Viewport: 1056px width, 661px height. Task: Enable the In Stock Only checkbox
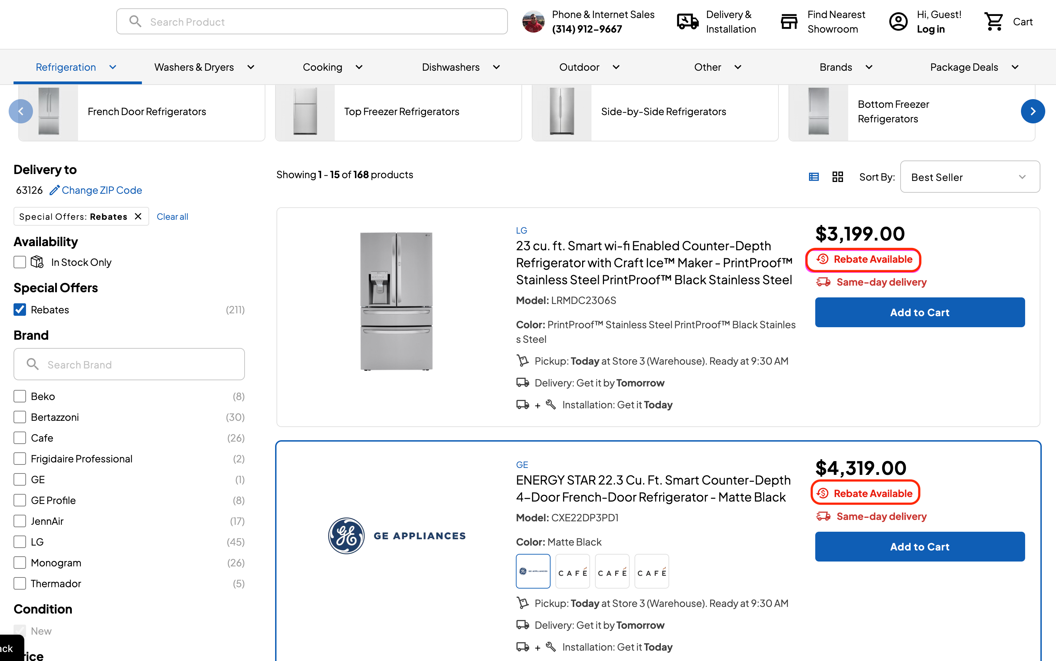(x=20, y=262)
